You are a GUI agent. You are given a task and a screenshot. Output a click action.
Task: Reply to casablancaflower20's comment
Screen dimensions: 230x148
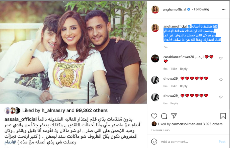(x=184, y=69)
